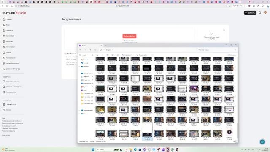Open the Видео section in Studio sidebar

coord(6,25)
